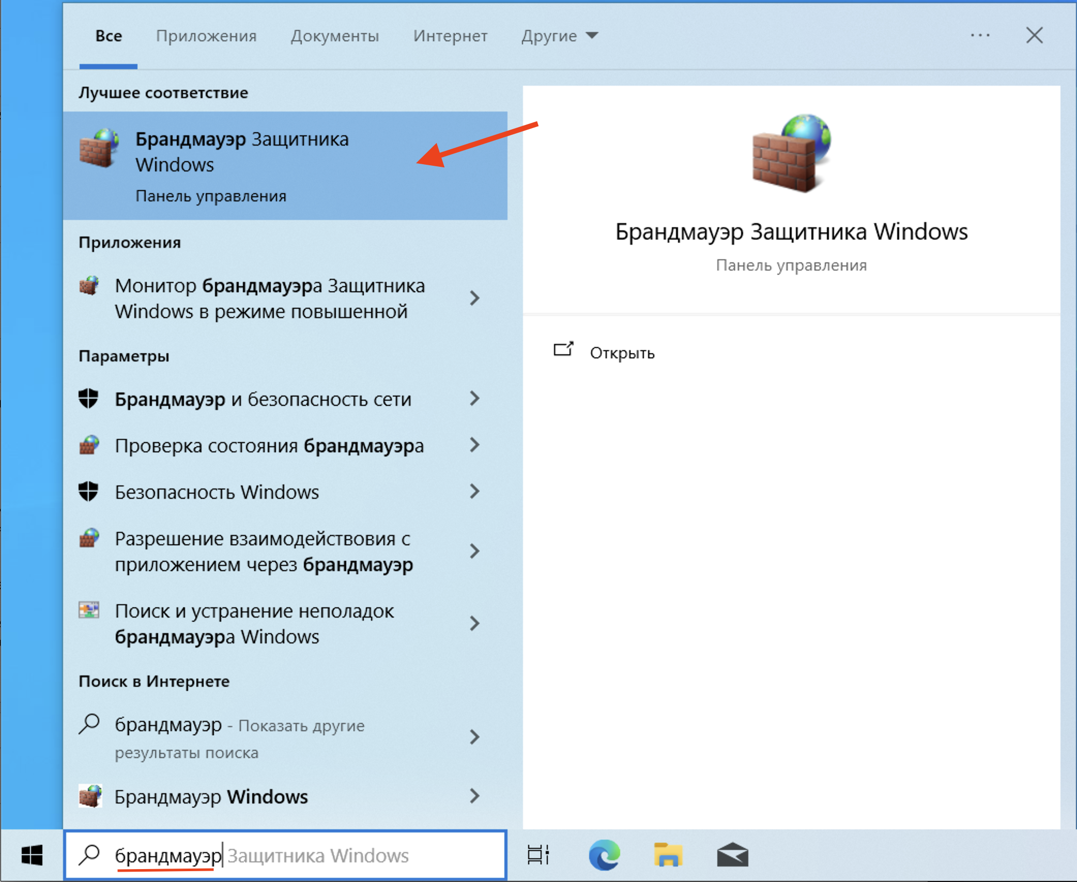Expand Безопасность Windows chevron
This screenshot has height=882, width=1077.
point(474,491)
